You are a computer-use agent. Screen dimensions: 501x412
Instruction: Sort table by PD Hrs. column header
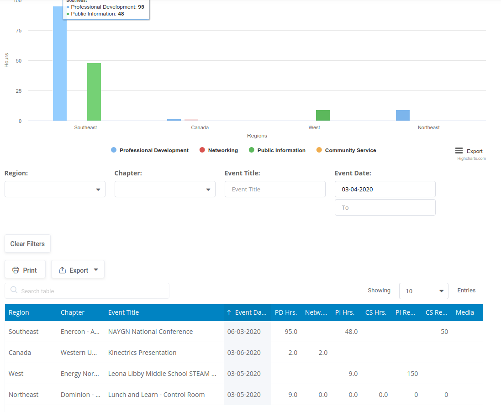coord(286,313)
